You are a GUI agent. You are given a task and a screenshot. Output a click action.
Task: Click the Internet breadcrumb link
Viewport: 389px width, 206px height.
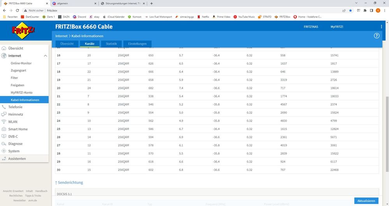point(61,36)
